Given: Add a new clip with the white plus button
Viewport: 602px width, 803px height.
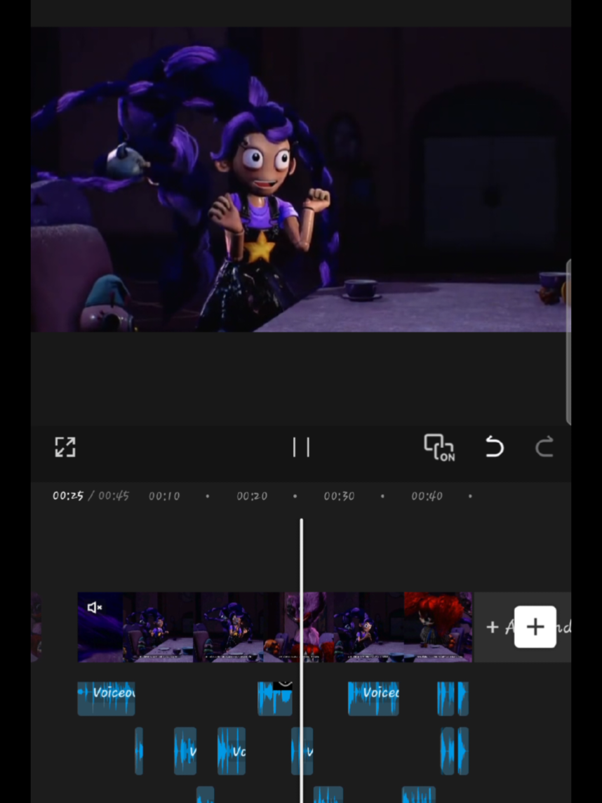Looking at the screenshot, I should click(x=535, y=627).
